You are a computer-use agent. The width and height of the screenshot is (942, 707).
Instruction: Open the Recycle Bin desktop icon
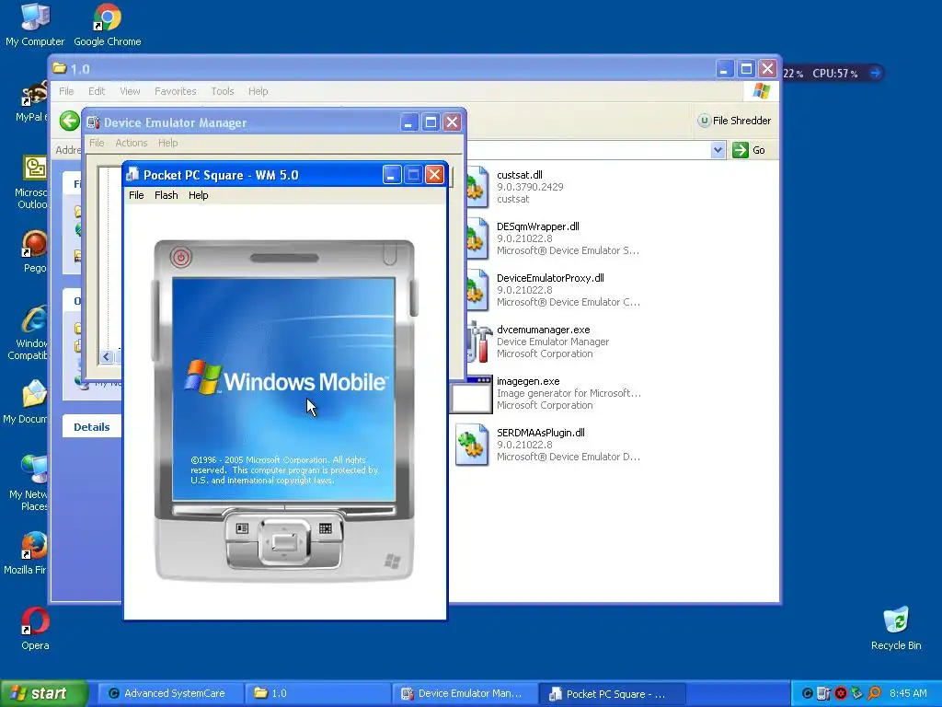click(x=896, y=629)
